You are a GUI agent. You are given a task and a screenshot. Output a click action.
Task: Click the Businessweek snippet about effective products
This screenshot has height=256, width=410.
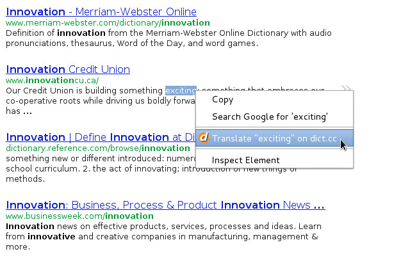click(163, 236)
